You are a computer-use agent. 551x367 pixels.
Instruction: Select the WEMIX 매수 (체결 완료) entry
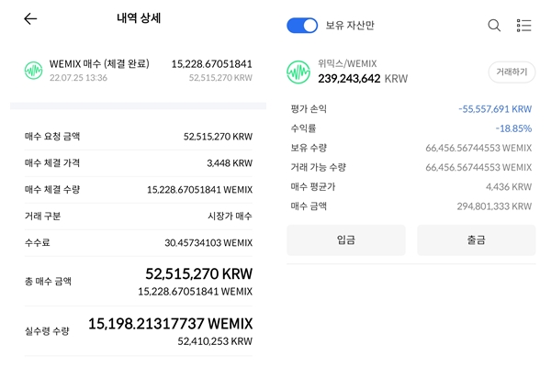point(99,64)
